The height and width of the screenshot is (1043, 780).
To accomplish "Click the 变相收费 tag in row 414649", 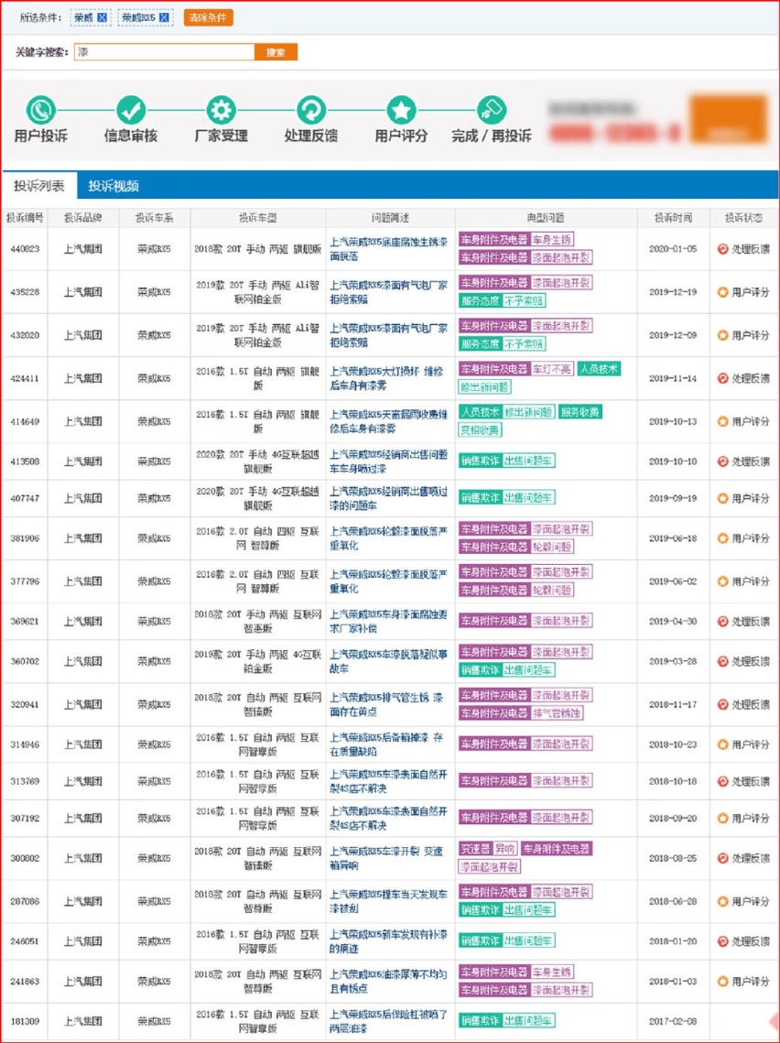I will [x=480, y=429].
